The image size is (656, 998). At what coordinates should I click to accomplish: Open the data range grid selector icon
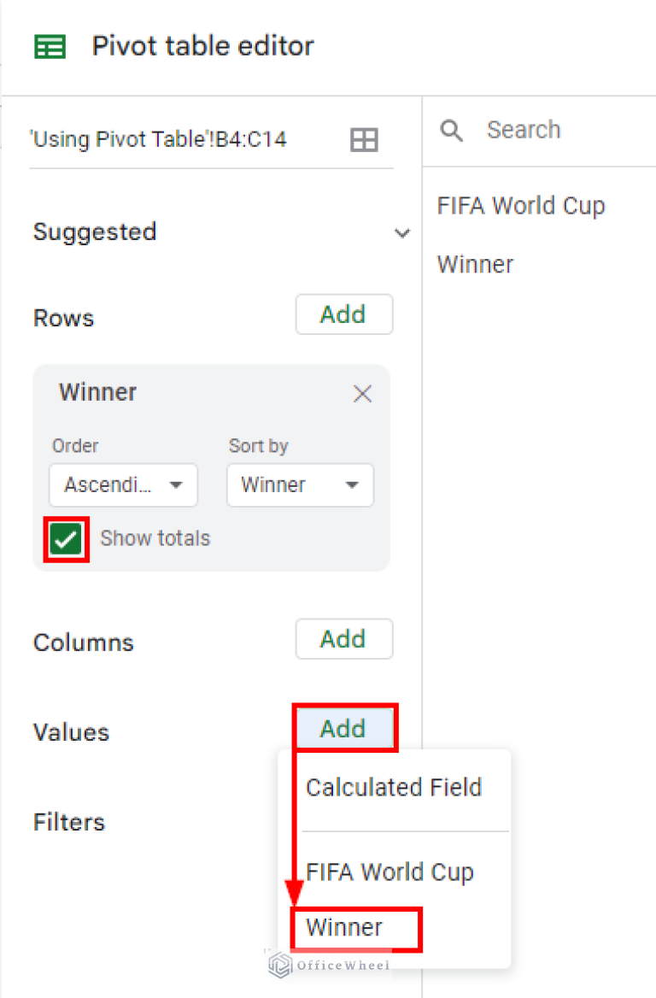[x=364, y=139]
